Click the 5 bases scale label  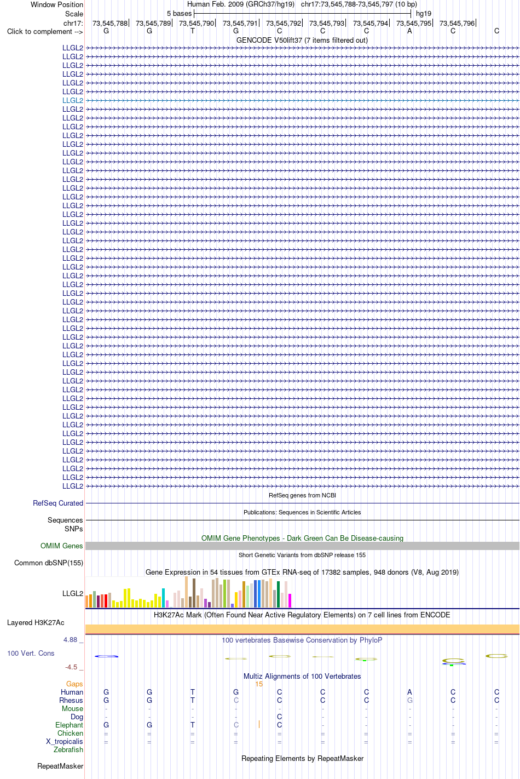coord(180,13)
